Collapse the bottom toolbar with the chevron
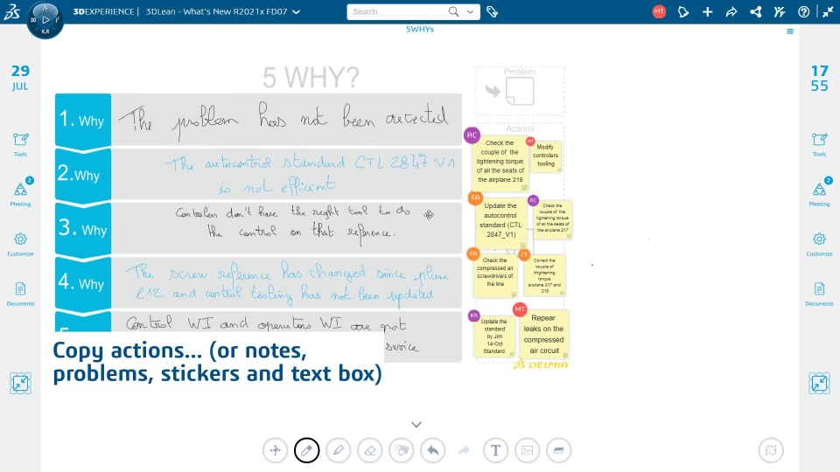The width and height of the screenshot is (840, 472). pos(416,425)
